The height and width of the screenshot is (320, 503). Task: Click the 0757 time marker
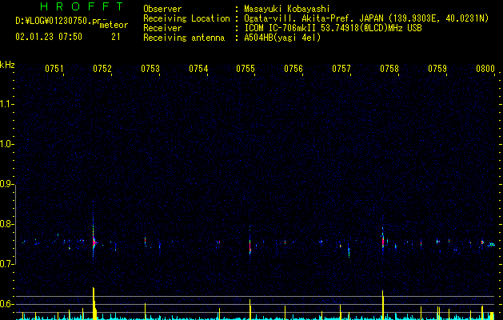click(x=341, y=69)
